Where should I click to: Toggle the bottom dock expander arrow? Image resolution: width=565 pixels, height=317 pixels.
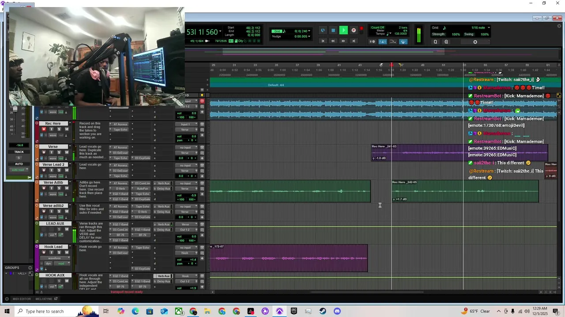point(7,299)
